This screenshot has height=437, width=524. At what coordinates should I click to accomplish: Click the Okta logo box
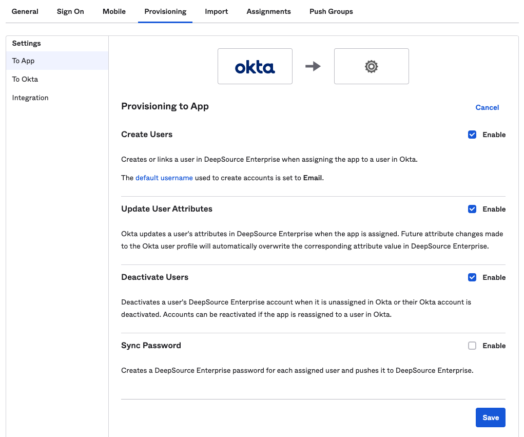(255, 66)
